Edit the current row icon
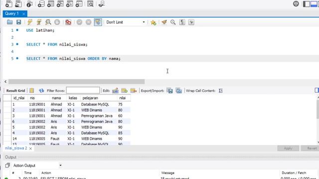 coord(115,90)
